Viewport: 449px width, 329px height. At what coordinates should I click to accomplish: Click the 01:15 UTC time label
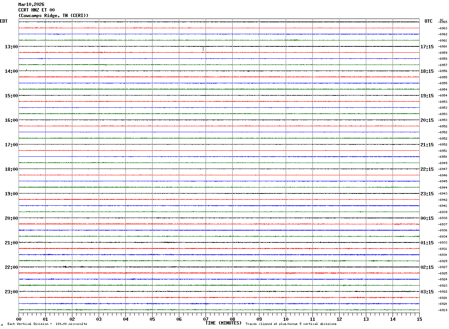(427, 243)
